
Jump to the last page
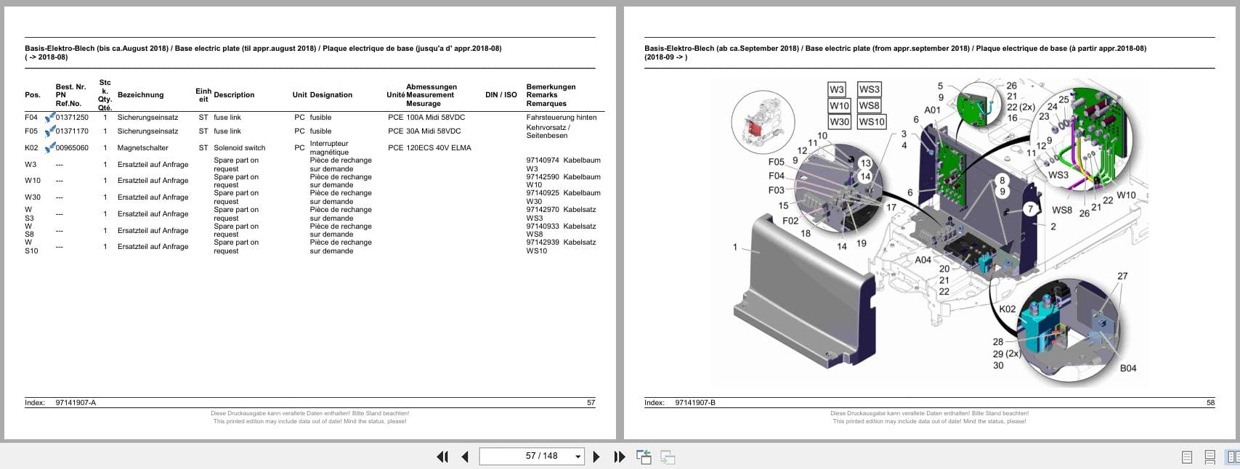point(620,457)
